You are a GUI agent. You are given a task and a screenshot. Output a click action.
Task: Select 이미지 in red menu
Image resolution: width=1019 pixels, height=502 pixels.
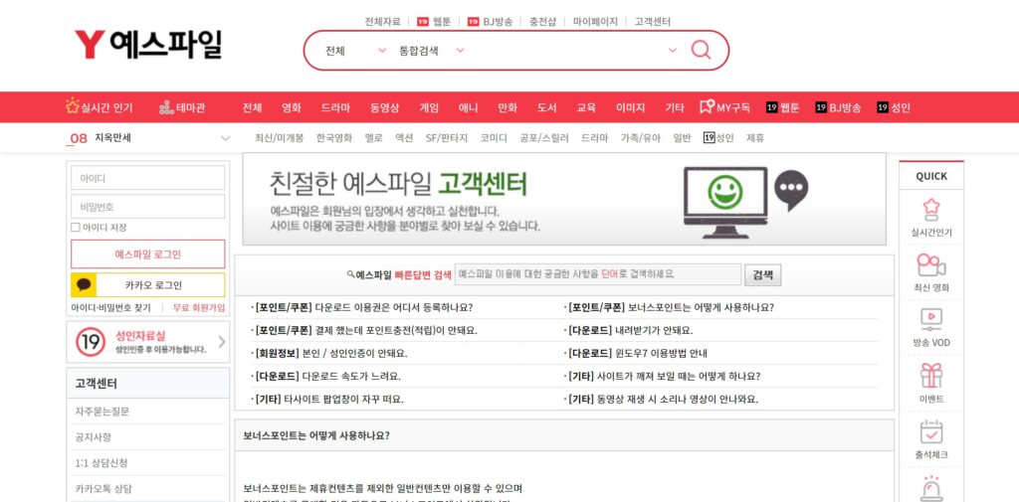(630, 107)
